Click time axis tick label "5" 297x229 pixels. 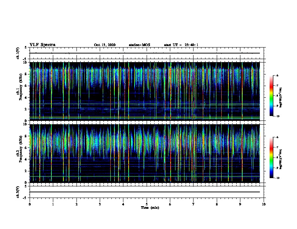(147, 204)
